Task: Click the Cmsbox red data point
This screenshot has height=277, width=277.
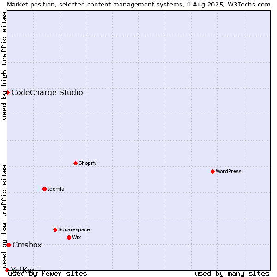Action: point(8,245)
